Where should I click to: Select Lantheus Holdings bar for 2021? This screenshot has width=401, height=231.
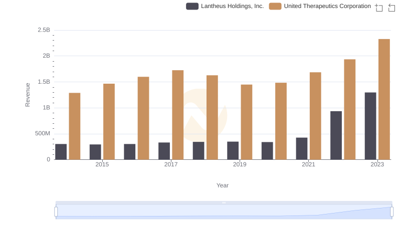302,149
